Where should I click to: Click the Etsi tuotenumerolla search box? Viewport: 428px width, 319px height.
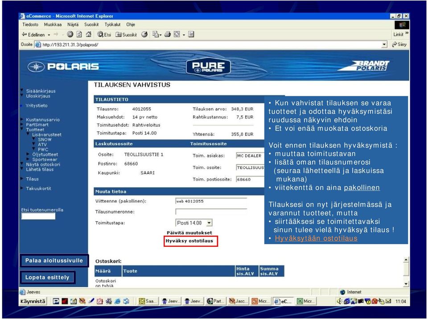(x=38, y=217)
